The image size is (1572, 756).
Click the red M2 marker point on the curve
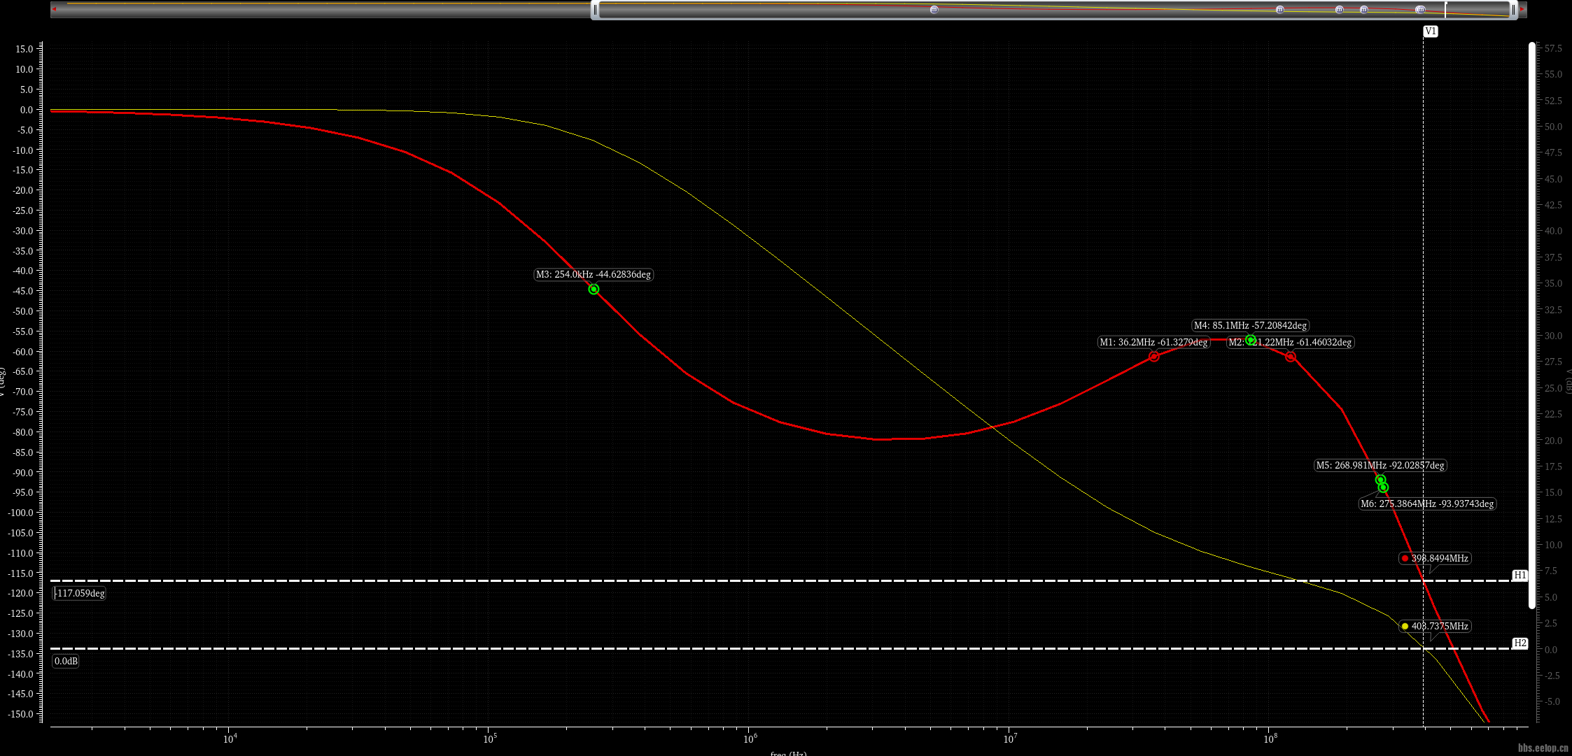point(1291,357)
